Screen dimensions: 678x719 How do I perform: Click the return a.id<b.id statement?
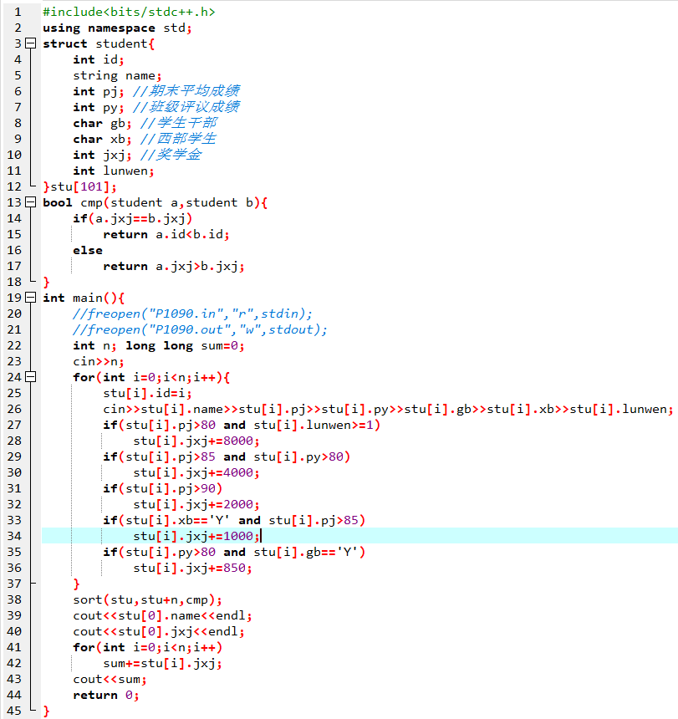[166, 234]
